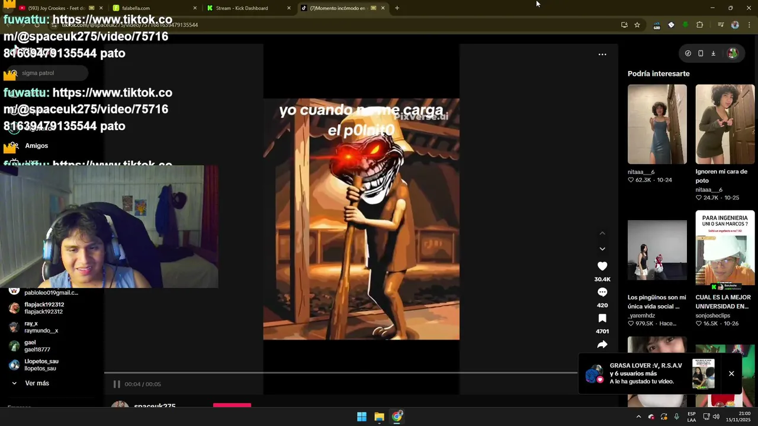This screenshot has height=426, width=758.
Task: Pause the video playback
Action: tap(117, 384)
